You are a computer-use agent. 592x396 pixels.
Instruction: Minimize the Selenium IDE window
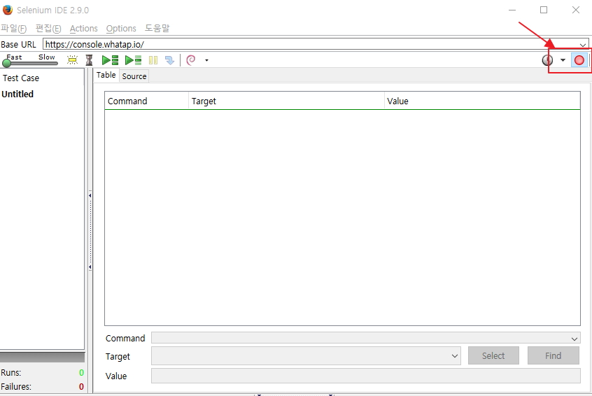tap(512, 10)
